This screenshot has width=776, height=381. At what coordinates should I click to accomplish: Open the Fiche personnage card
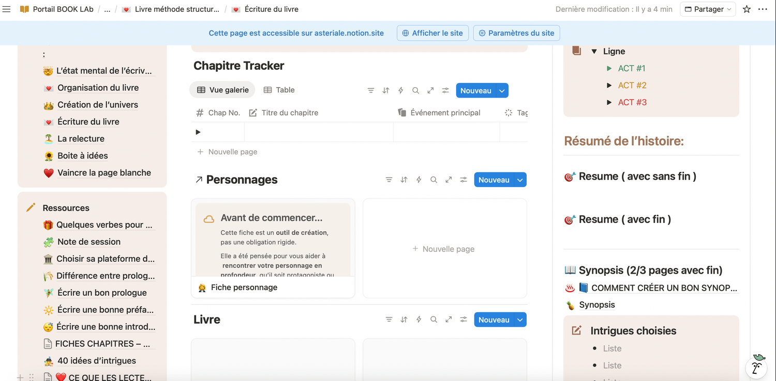point(273,248)
